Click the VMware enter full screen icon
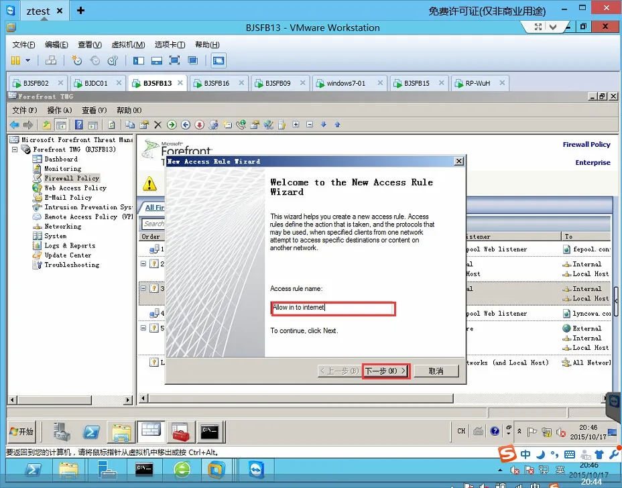 pyautogui.click(x=174, y=60)
